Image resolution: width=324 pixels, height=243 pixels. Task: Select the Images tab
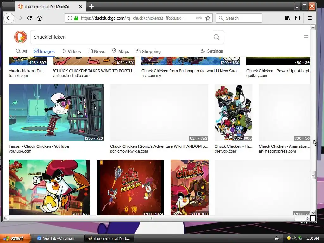click(44, 51)
